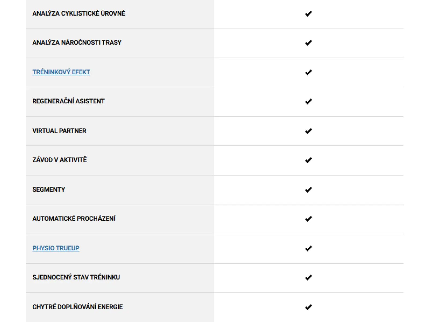
Task: Click checkmark for Automatické procházení
Action: pyautogui.click(x=309, y=219)
